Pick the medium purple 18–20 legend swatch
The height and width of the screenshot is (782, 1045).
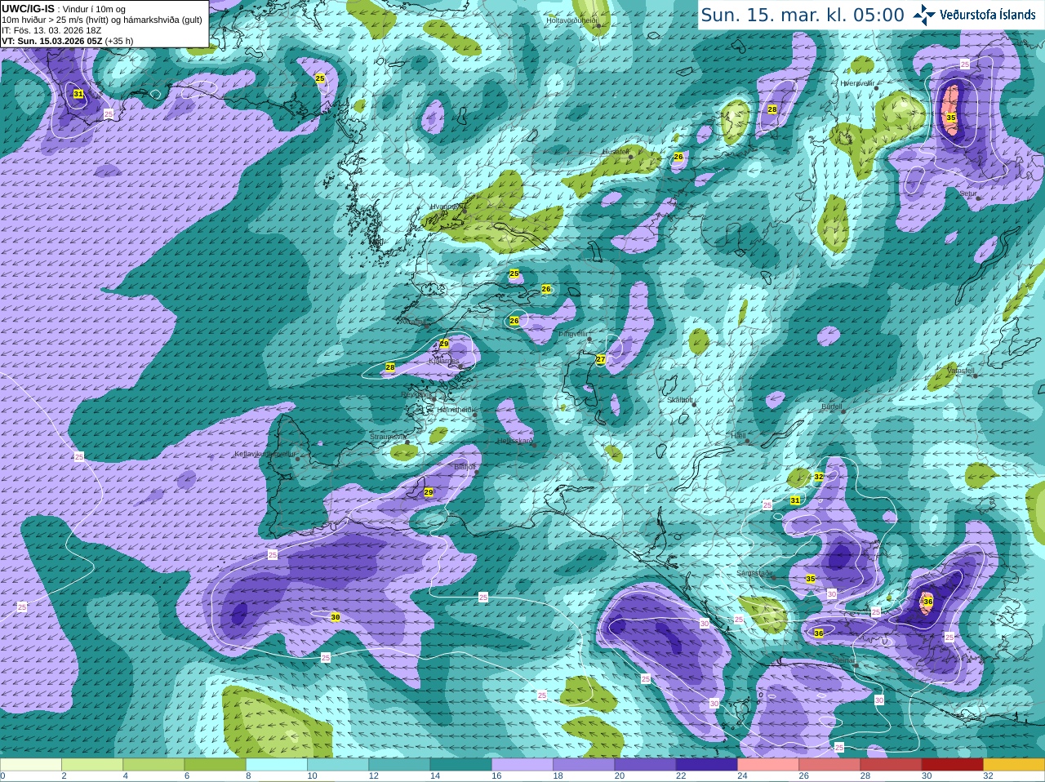click(584, 765)
